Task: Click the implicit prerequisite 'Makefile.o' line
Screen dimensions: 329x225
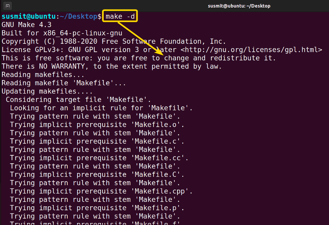Action: [97, 125]
